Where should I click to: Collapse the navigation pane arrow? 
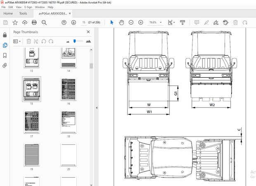coord(97,108)
